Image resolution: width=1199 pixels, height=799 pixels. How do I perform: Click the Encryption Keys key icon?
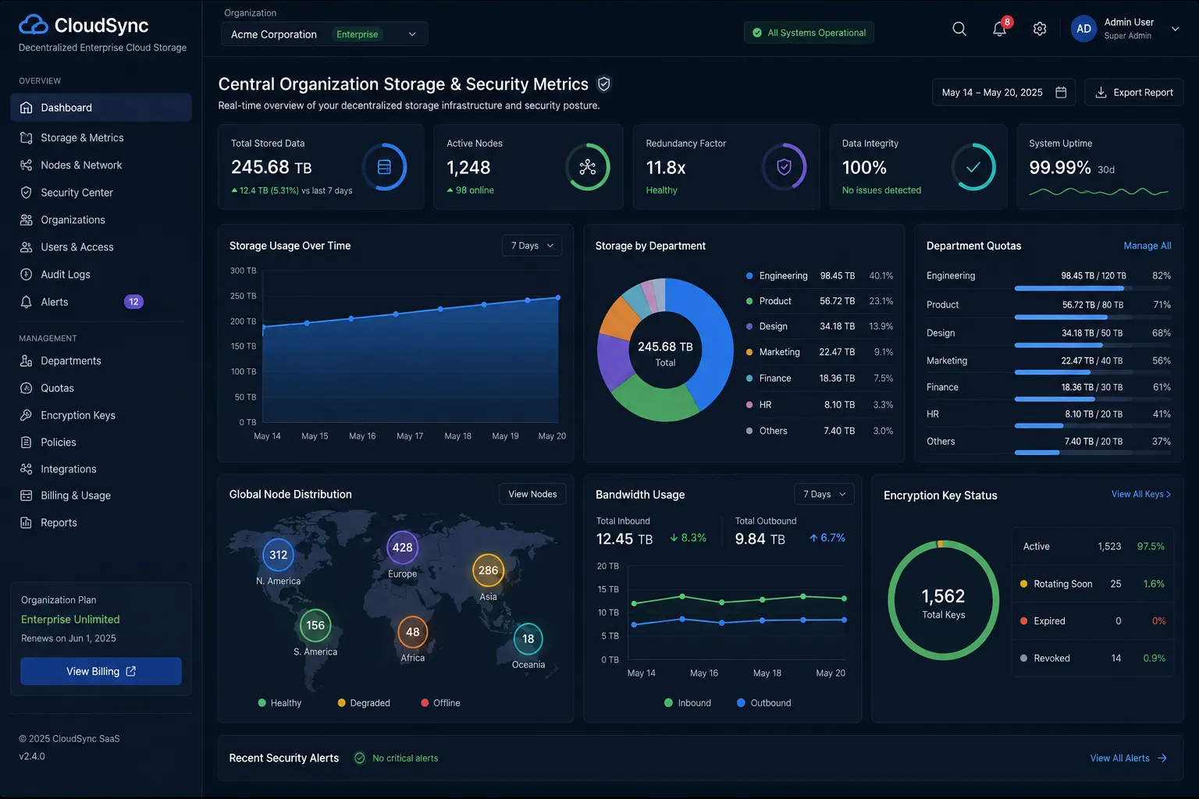(26, 415)
